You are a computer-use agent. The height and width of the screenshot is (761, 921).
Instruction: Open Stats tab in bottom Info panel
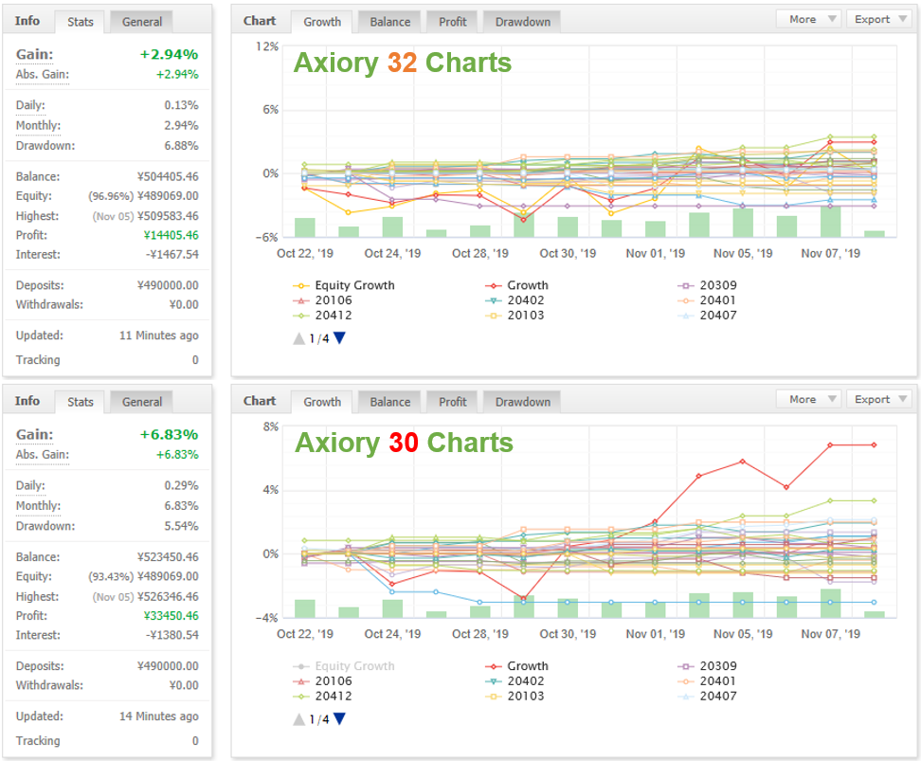[x=80, y=402]
